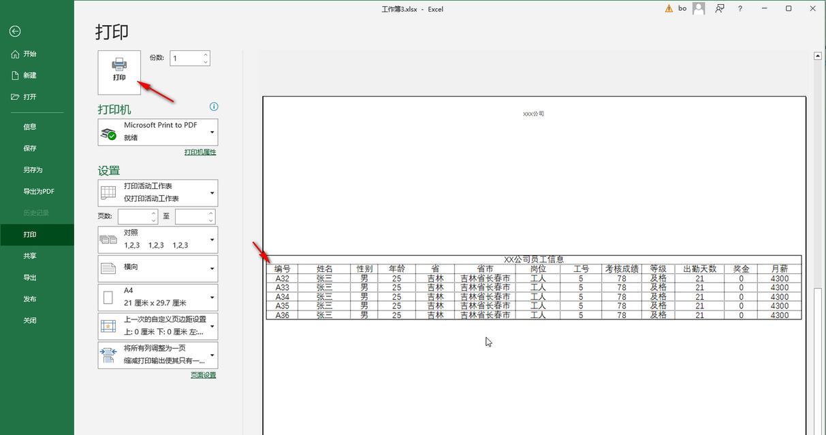This screenshot has height=435, width=826.
Task: Expand the 横向 orientation dropdown
Action: [x=158, y=268]
